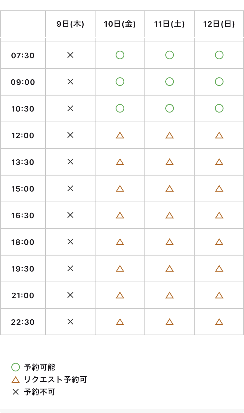Choose the request triangle for 12日(日) at 18:00
Screen dimensions: 244x413
219,242
